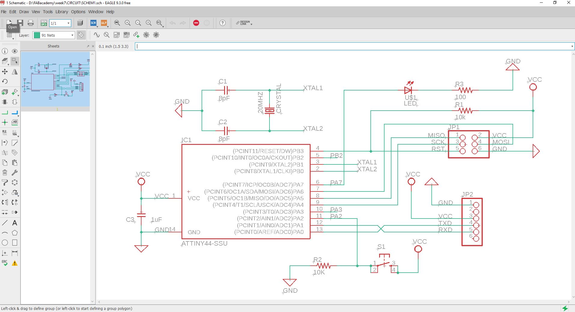Switch to board with SCH/BRD icon

coord(44,23)
